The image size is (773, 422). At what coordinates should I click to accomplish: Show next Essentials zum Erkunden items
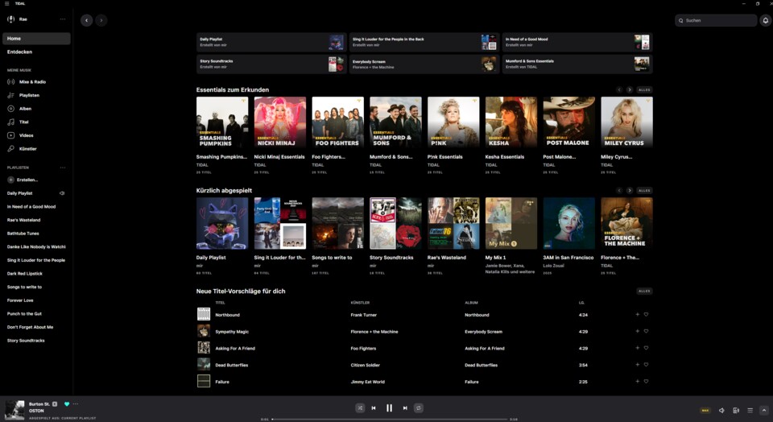[630, 89]
